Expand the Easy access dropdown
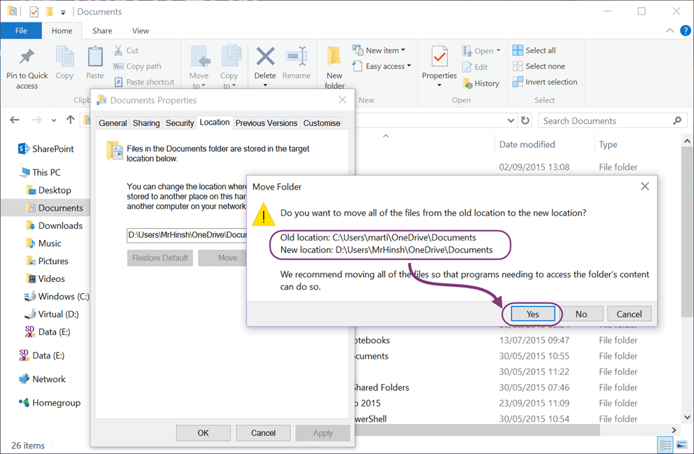 pos(409,66)
